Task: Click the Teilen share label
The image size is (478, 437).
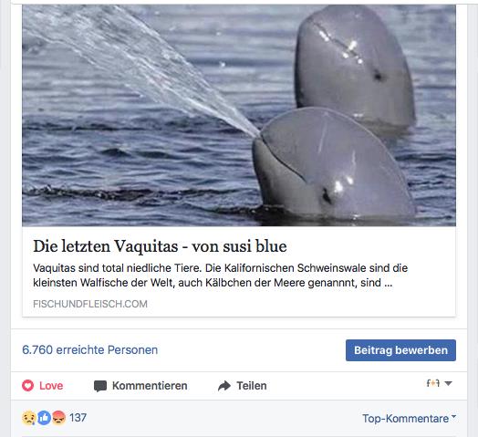Action: pyautogui.click(x=252, y=386)
